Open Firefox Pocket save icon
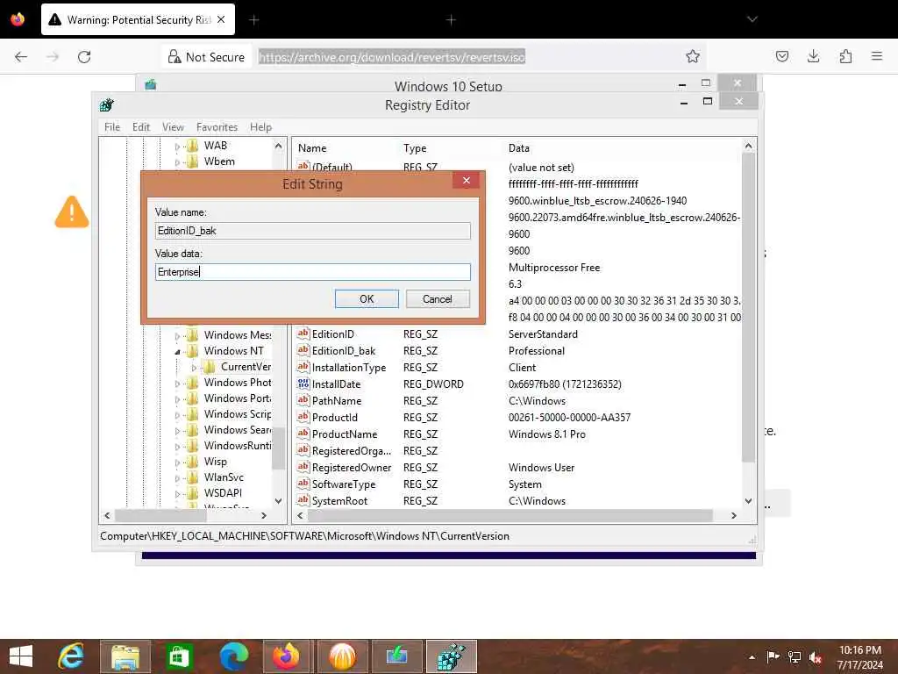Image resolution: width=898 pixels, height=674 pixels. 781,56
